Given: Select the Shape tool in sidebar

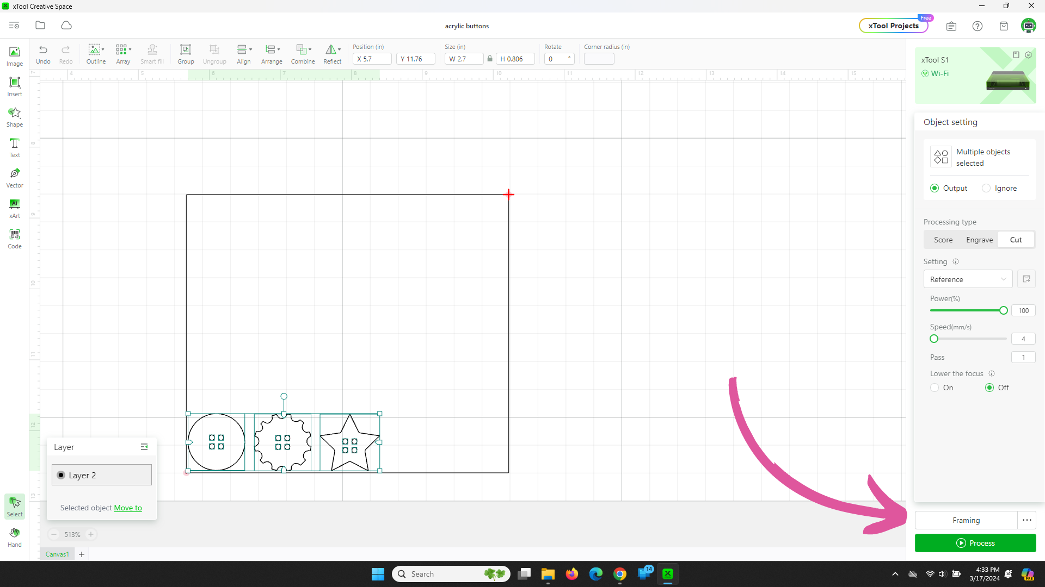Looking at the screenshot, I should click(x=15, y=117).
